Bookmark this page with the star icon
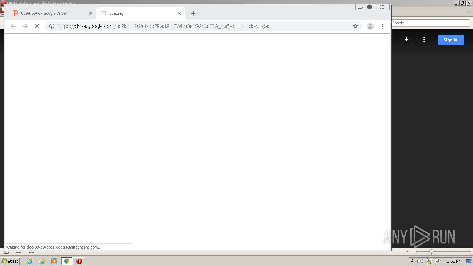473x266 pixels. click(355, 26)
